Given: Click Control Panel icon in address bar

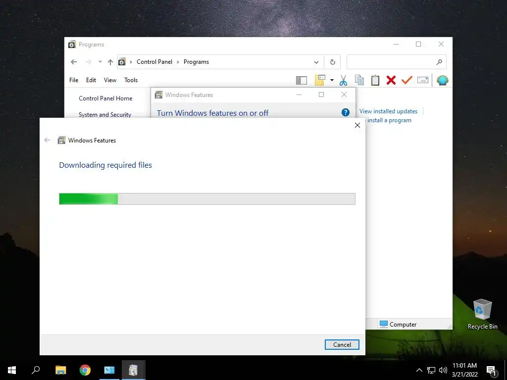Looking at the screenshot, I should point(122,62).
